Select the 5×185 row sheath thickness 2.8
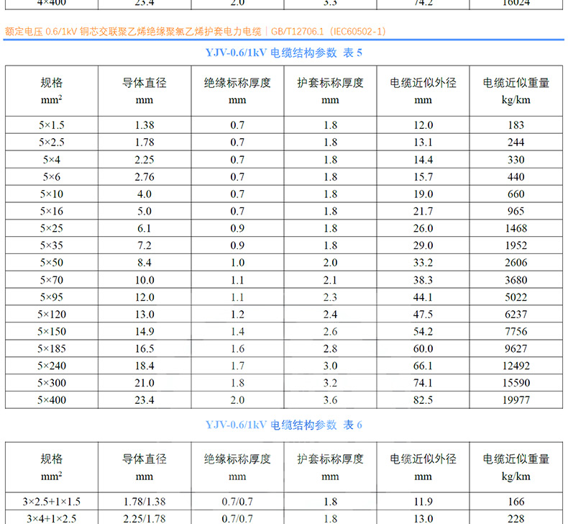The width and height of the screenshot is (568, 524). [x=330, y=348]
